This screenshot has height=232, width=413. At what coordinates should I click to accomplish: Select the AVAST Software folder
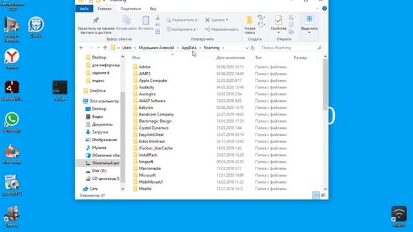152,101
